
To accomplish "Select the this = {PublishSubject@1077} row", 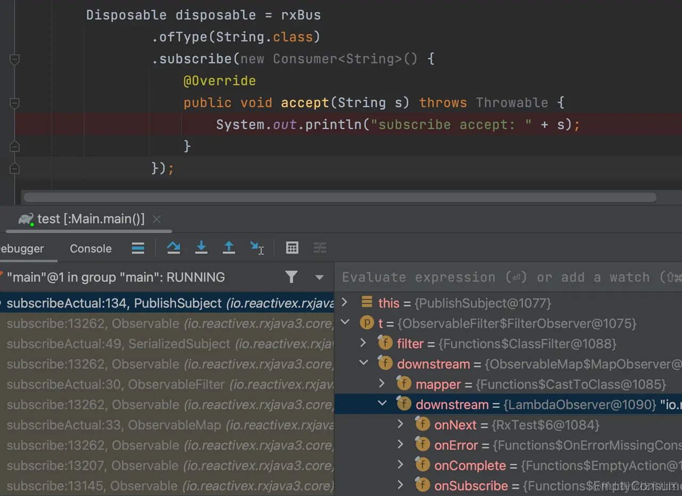I will coord(508,303).
